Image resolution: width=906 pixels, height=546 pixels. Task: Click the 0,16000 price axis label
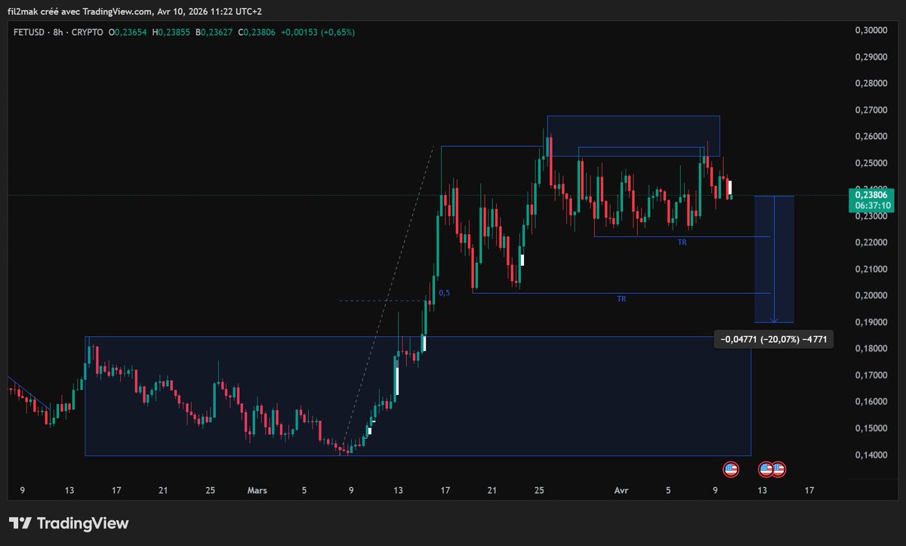point(871,402)
